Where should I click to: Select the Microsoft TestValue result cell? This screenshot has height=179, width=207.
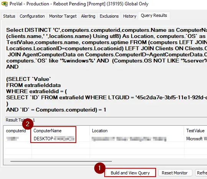tap(195, 139)
